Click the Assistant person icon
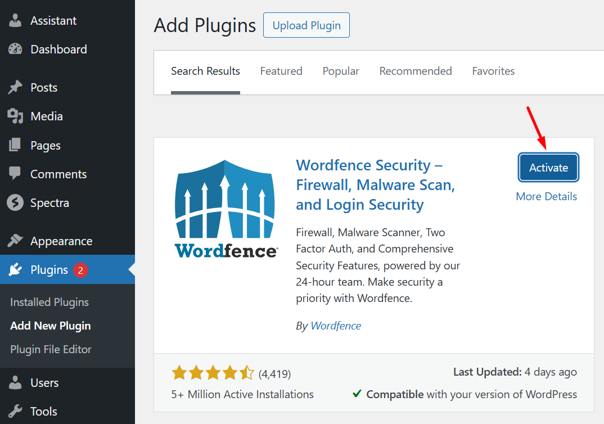Image resolution: width=604 pixels, height=424 pixels. tap(15, 20)
